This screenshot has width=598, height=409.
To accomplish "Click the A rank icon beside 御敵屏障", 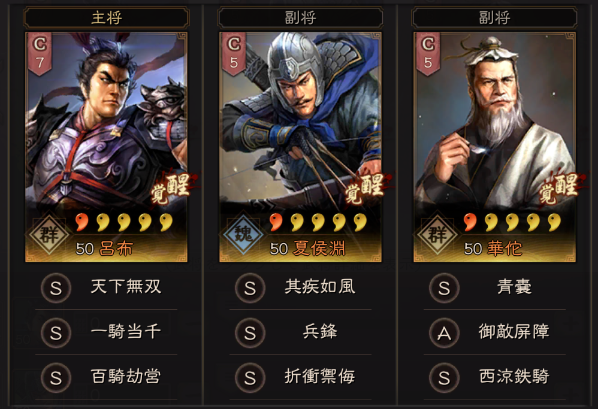I will 444,333.
